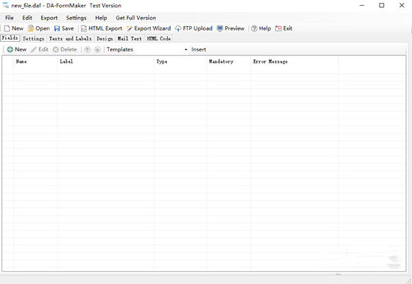Image resolution: width=412 pixels, height=284 pixels.
Task: Open a file with Open toolbar button
Action: tap(39, 28)
